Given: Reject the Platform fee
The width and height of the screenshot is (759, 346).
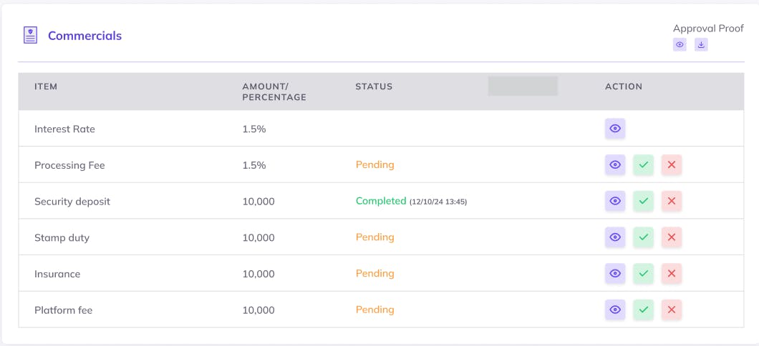Looking at the screenshot, I should pyautogui.click(x=671, y=310).
